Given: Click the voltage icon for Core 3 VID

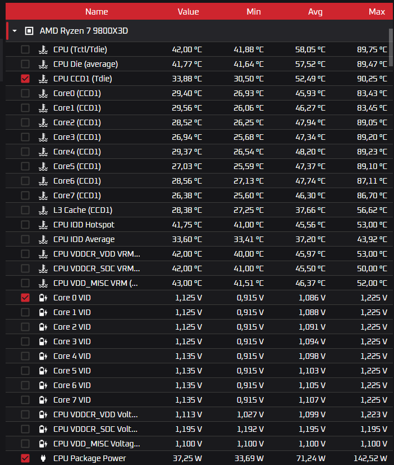Looking at the screenshot, I should (x=43, y=341).
